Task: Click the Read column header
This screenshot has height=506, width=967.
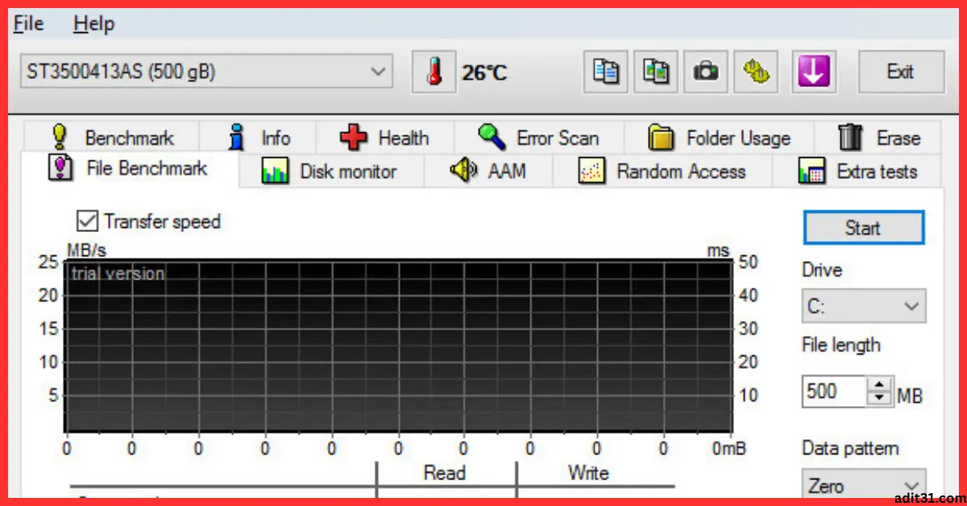Action: pyautogui.click(x=445, y=473)
